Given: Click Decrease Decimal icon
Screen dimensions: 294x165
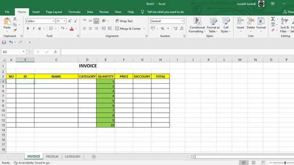Looking at the screenshot, I should point(181,28).
